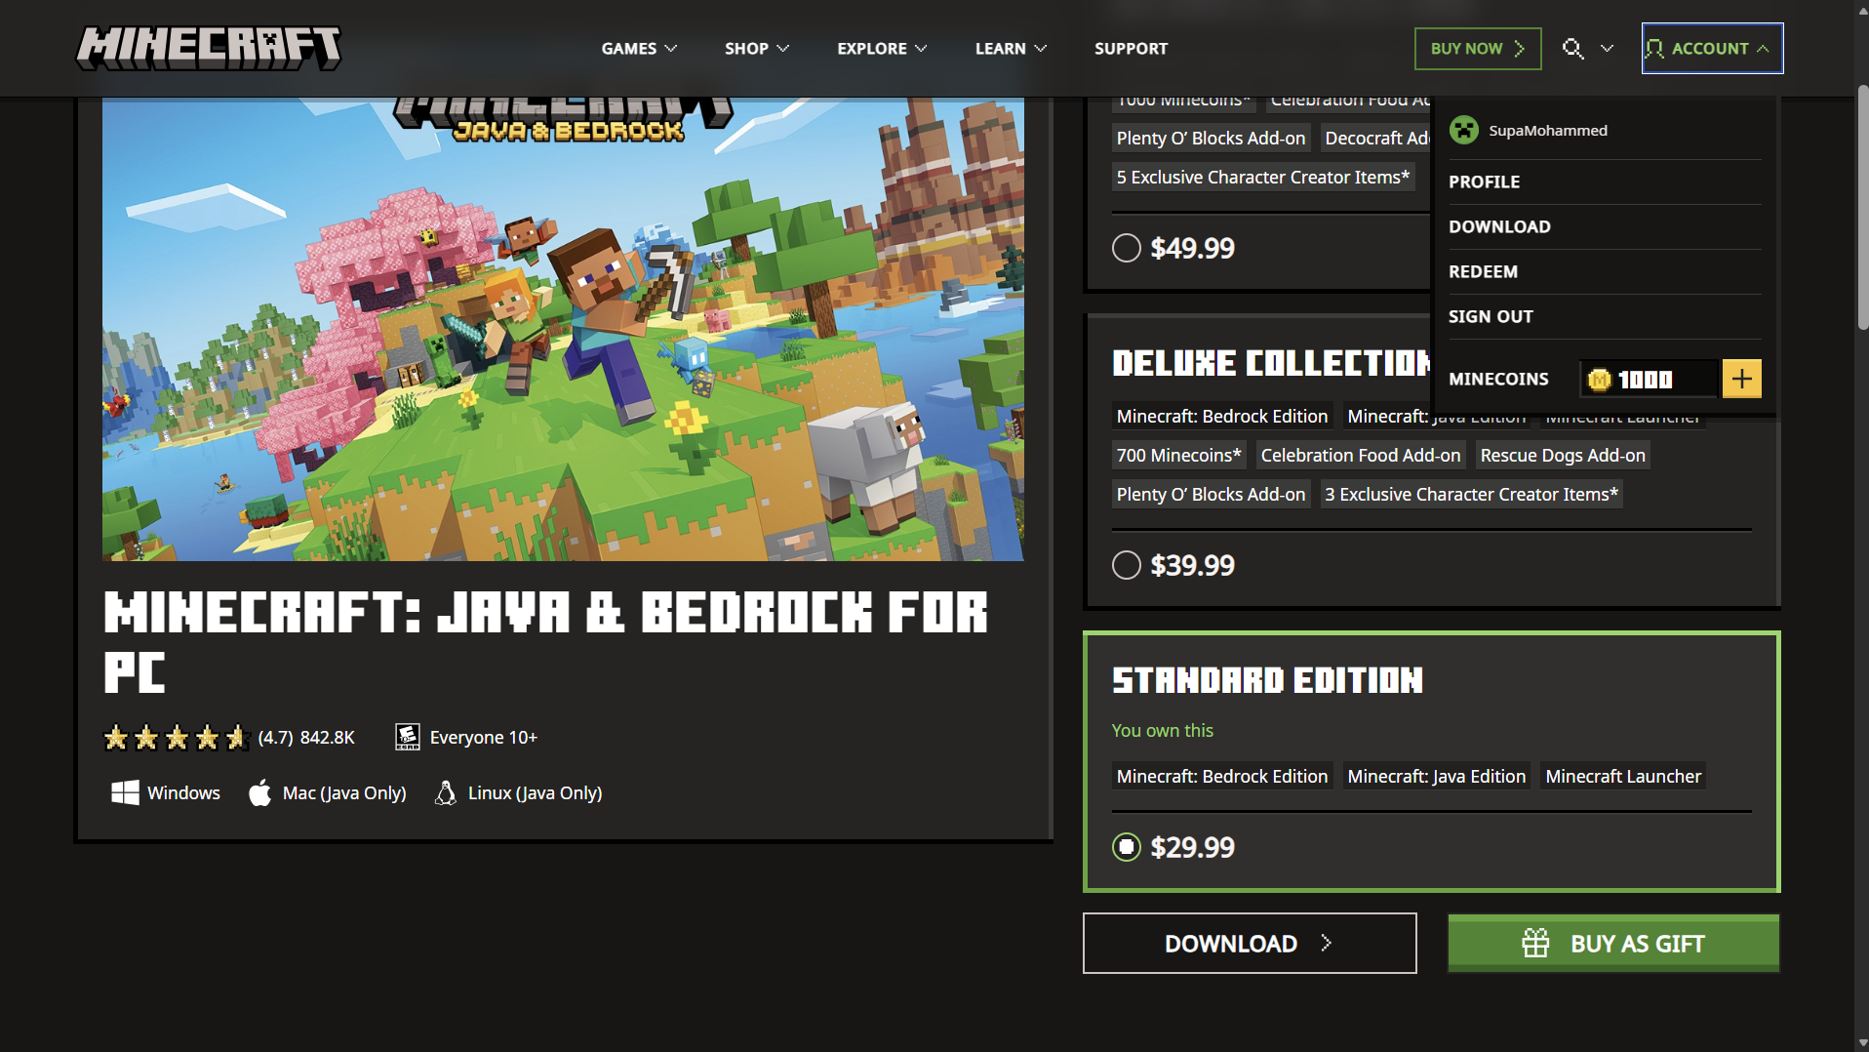Image resolution: width=1869 pixels, height=1052 pixels.
Task: Click the 842.8K ratings count
Action: point(328,737)
